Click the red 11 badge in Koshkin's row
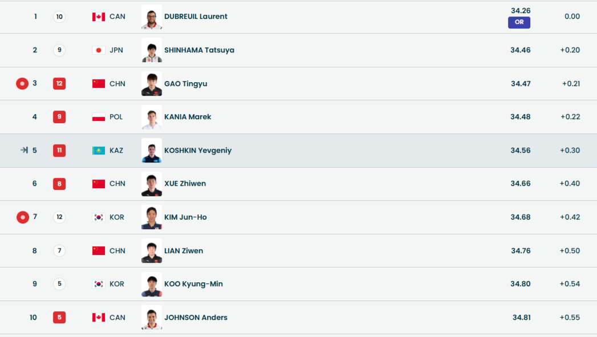Screen dimensions: 597x337 (x=59, y=151)
